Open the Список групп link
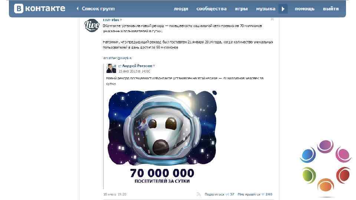 click(98, 9)
